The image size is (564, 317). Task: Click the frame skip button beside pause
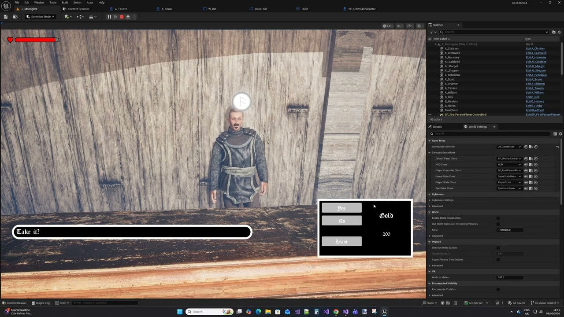tap(115, 17)
